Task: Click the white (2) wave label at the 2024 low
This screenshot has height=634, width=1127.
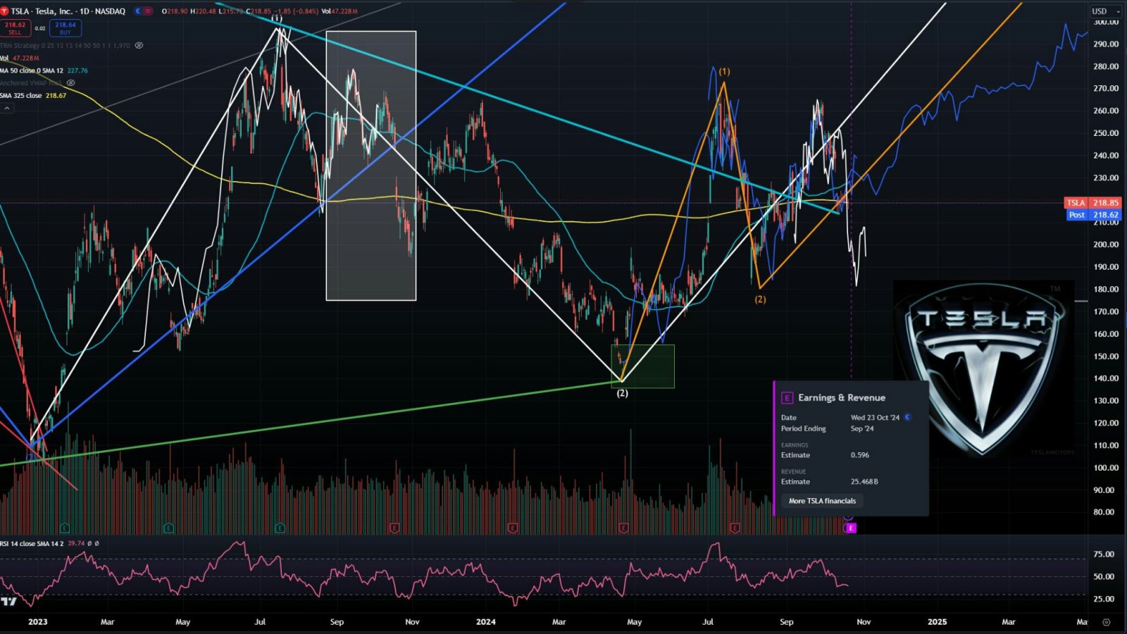Action: click(x=622, y=393)
